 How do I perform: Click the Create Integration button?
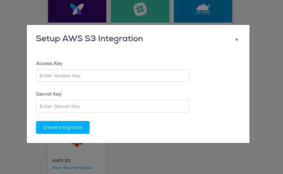63,127
